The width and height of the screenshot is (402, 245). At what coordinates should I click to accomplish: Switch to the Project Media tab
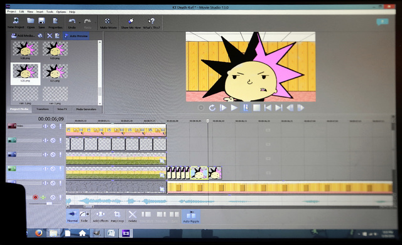[x=19, y=109]
